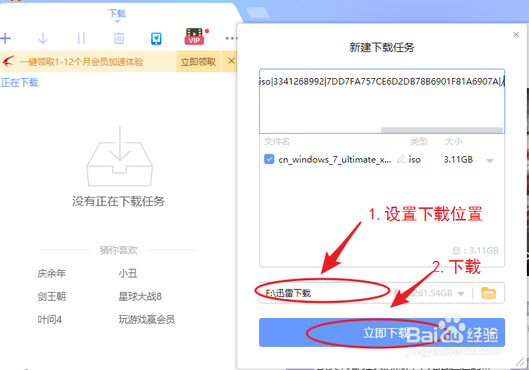Click the plus icon to add a task
Screen dimensions: 529x370
[x=5, y=38]
